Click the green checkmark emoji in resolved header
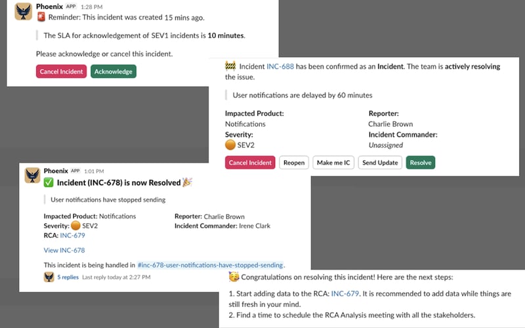The width and height of the screenshot is (525, 328). click(x=49, y=182)
